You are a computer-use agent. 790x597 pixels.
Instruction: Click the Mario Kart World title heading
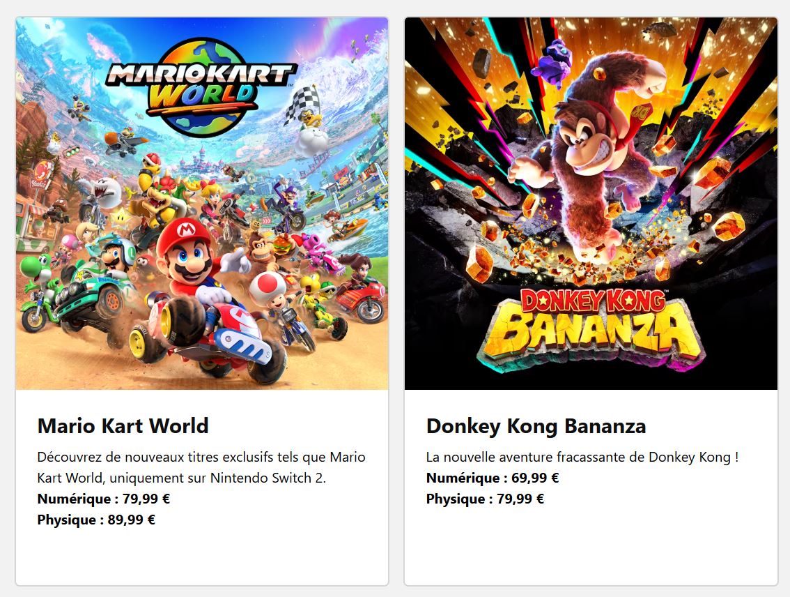(x=123, y=425)
